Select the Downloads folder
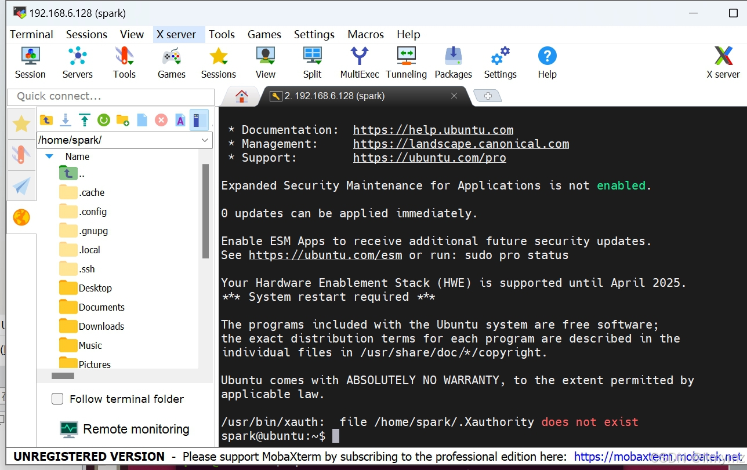This screenshot has height=470, width=747. click(x=92, y=326)
